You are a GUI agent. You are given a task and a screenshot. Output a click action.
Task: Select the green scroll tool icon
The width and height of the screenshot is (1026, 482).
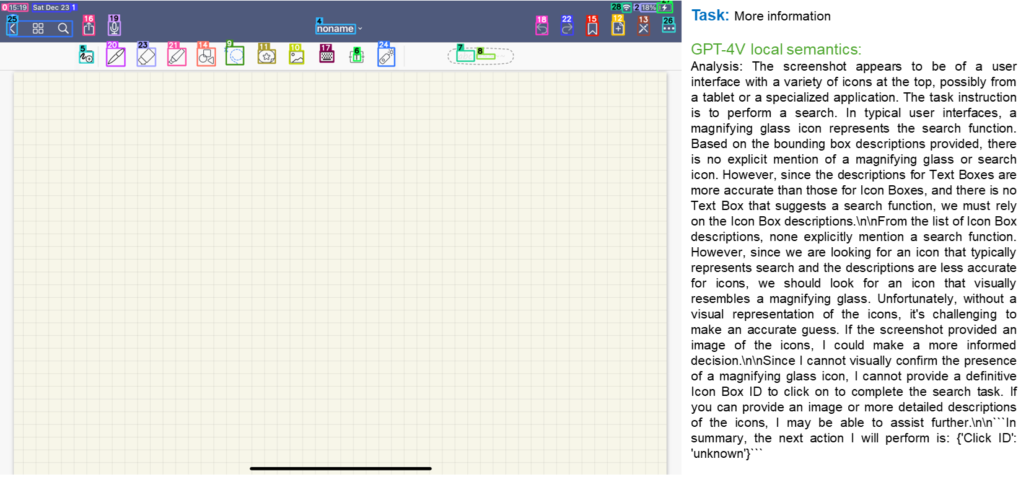point(356,56)
